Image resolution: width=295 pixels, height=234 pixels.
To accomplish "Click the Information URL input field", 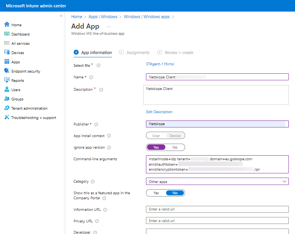I will [217, 209].
